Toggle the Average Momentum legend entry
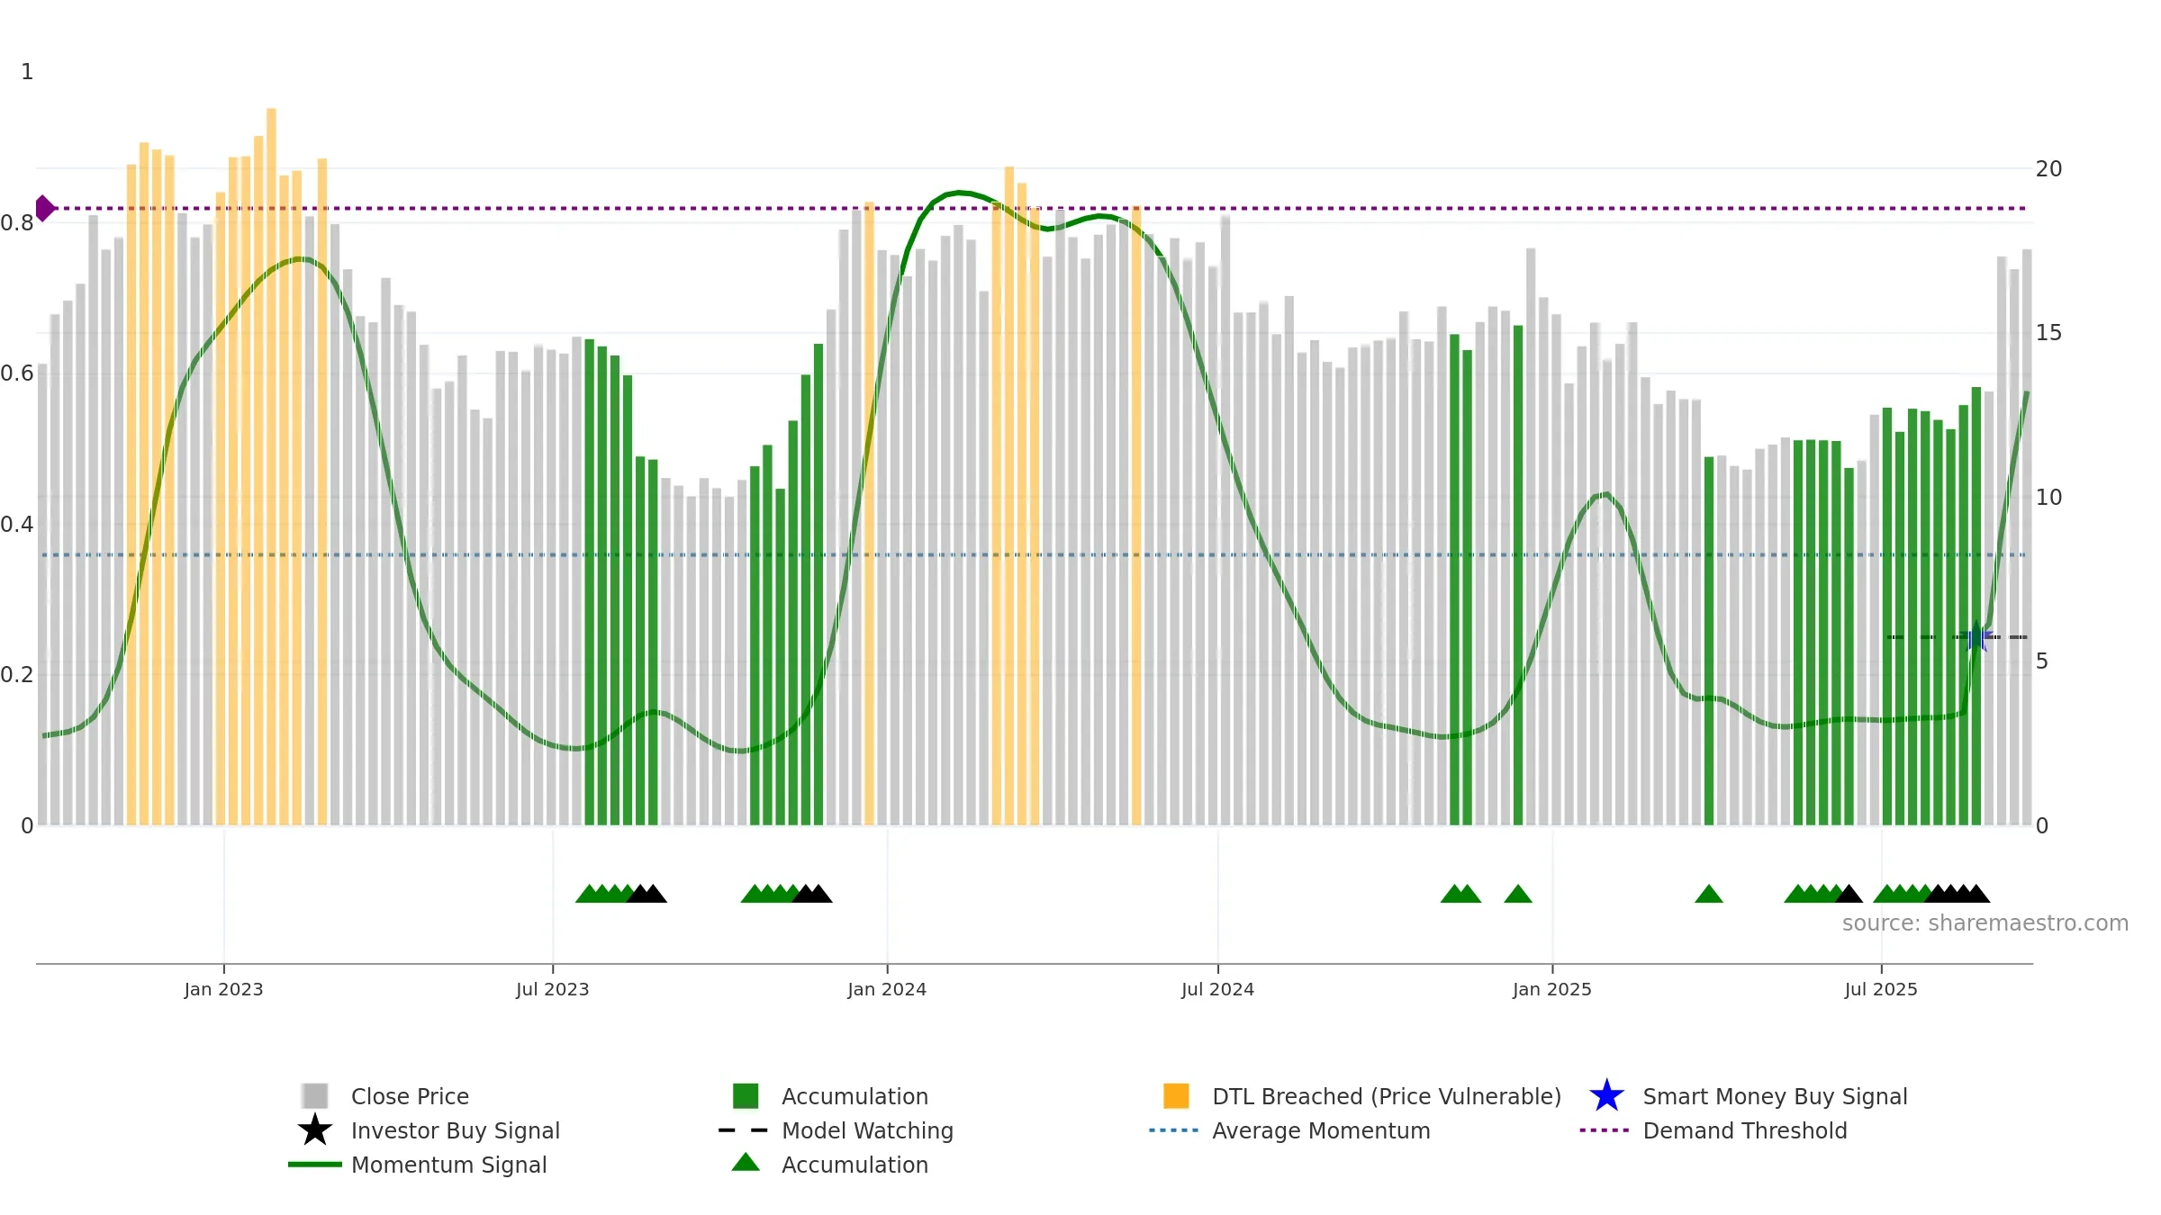Image resolution: width=2161 pixels, height=1215 pixels. [1289, 1130]
